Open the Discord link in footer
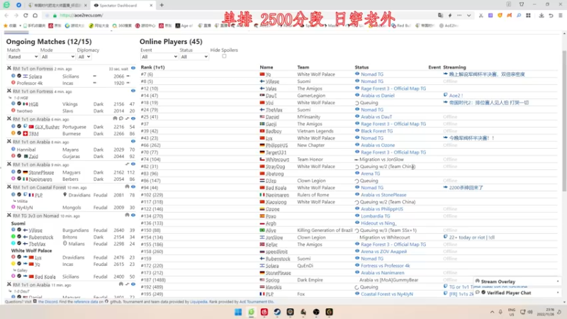Screen dimensions: 567x319 coord(47,302)
